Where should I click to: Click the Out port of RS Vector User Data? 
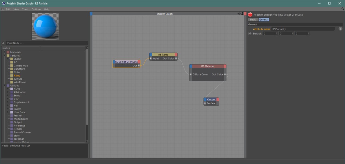139,65
